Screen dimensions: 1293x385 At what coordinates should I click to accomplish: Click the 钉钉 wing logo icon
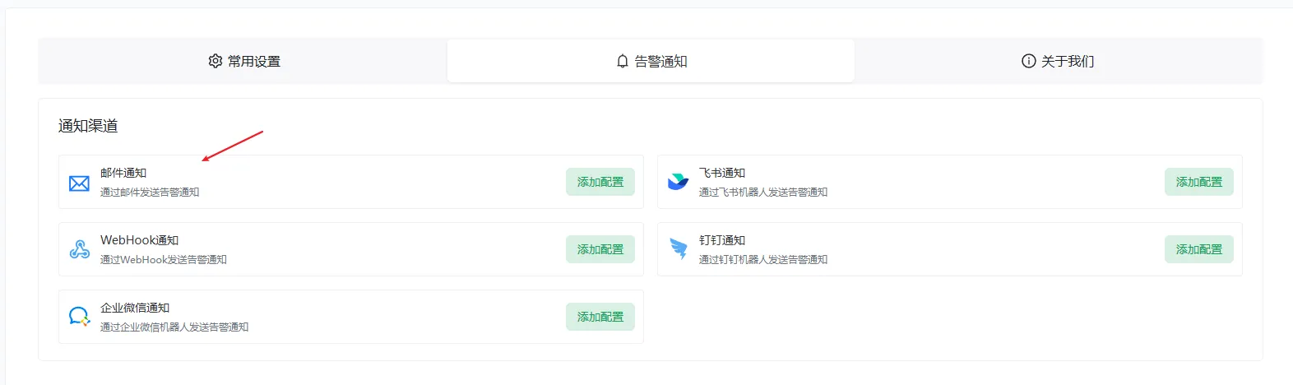[x=679, y=249]
